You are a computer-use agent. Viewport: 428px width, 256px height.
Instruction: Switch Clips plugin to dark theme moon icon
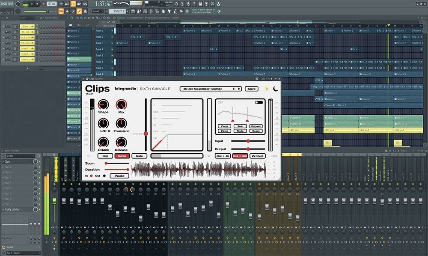276,89
